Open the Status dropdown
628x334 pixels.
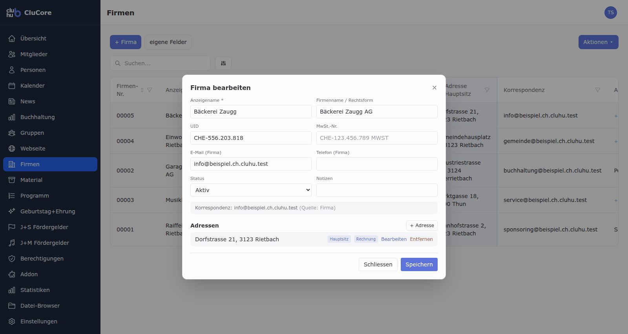[x=251, y=190]
